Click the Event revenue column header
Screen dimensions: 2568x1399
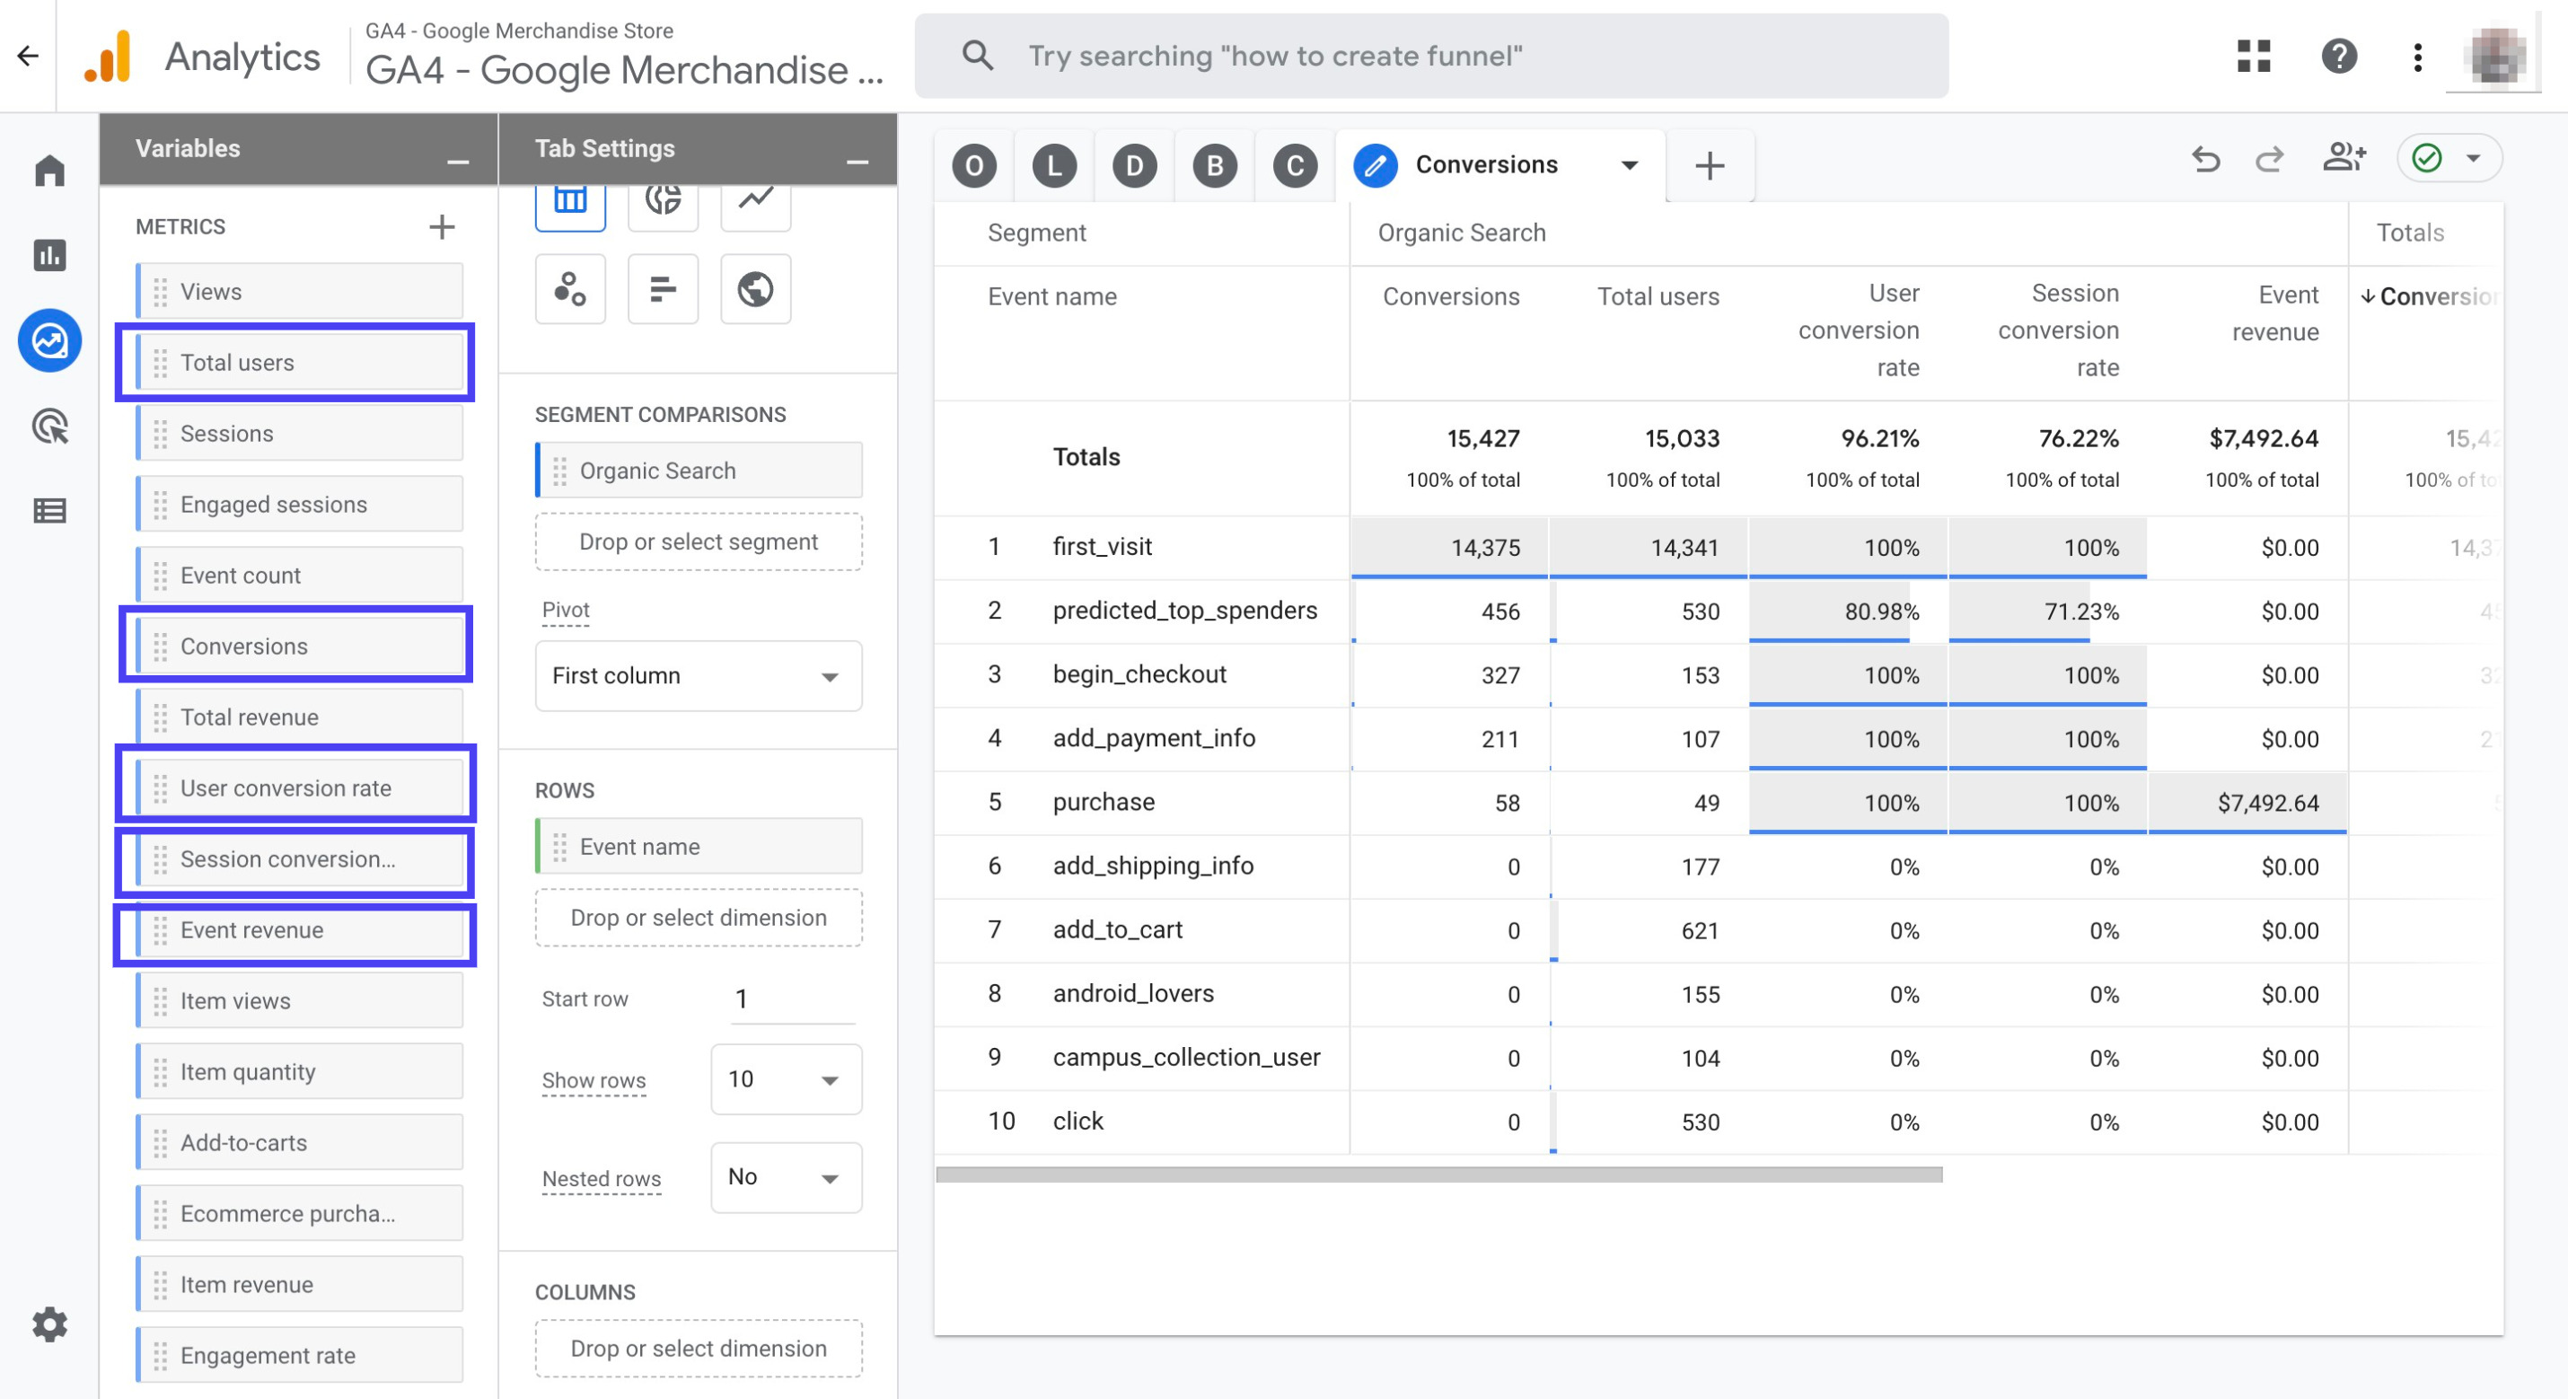(2275, 313)
